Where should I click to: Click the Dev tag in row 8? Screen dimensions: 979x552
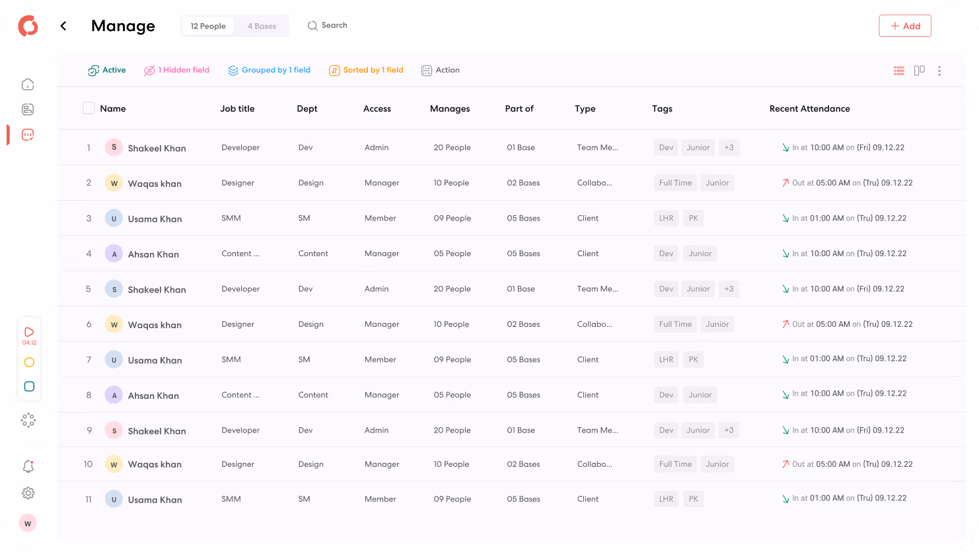click(x=666, y=395)
